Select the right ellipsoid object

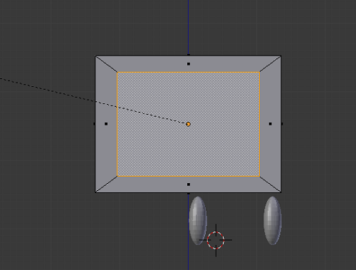coord(273,220)
